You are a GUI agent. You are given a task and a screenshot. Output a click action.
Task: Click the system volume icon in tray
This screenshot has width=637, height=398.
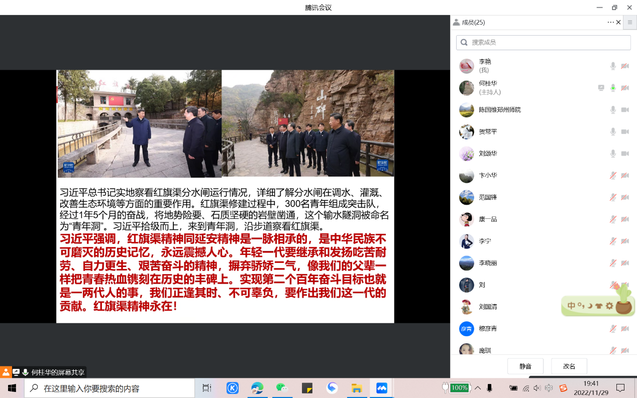tap(537, 388)
